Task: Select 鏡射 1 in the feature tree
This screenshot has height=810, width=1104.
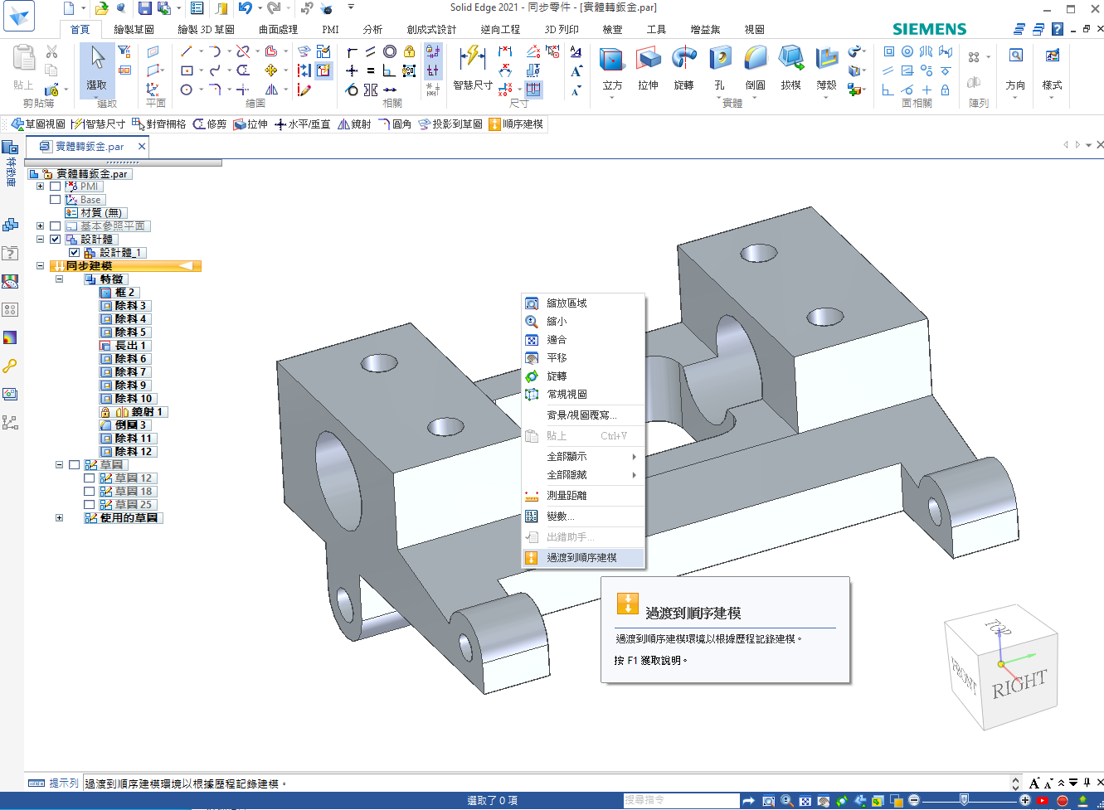Action: (134, 412)
